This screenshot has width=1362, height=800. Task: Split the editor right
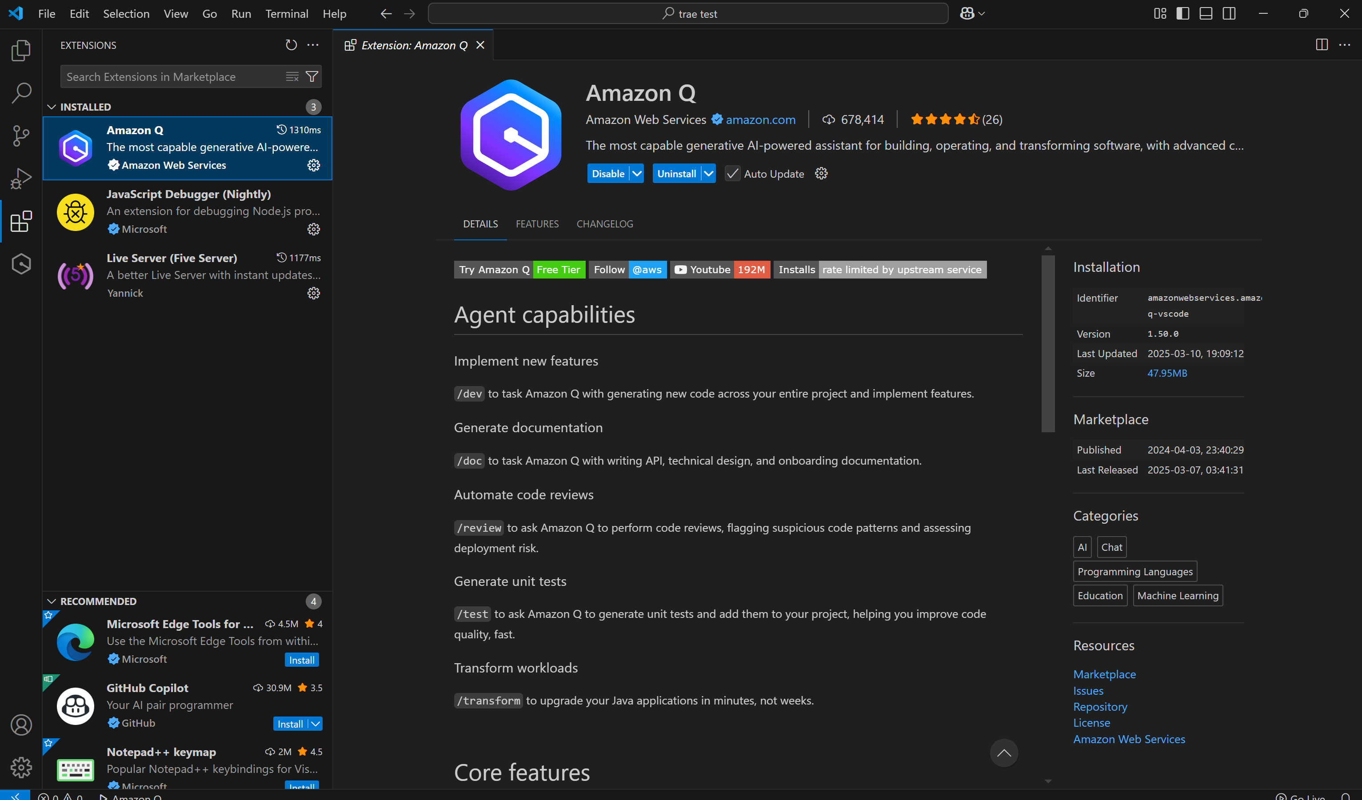click(1322, 45)
